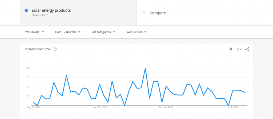Click the Interest over time heading
The width and height of the screenshot is (273, 119).
(37, 49)
